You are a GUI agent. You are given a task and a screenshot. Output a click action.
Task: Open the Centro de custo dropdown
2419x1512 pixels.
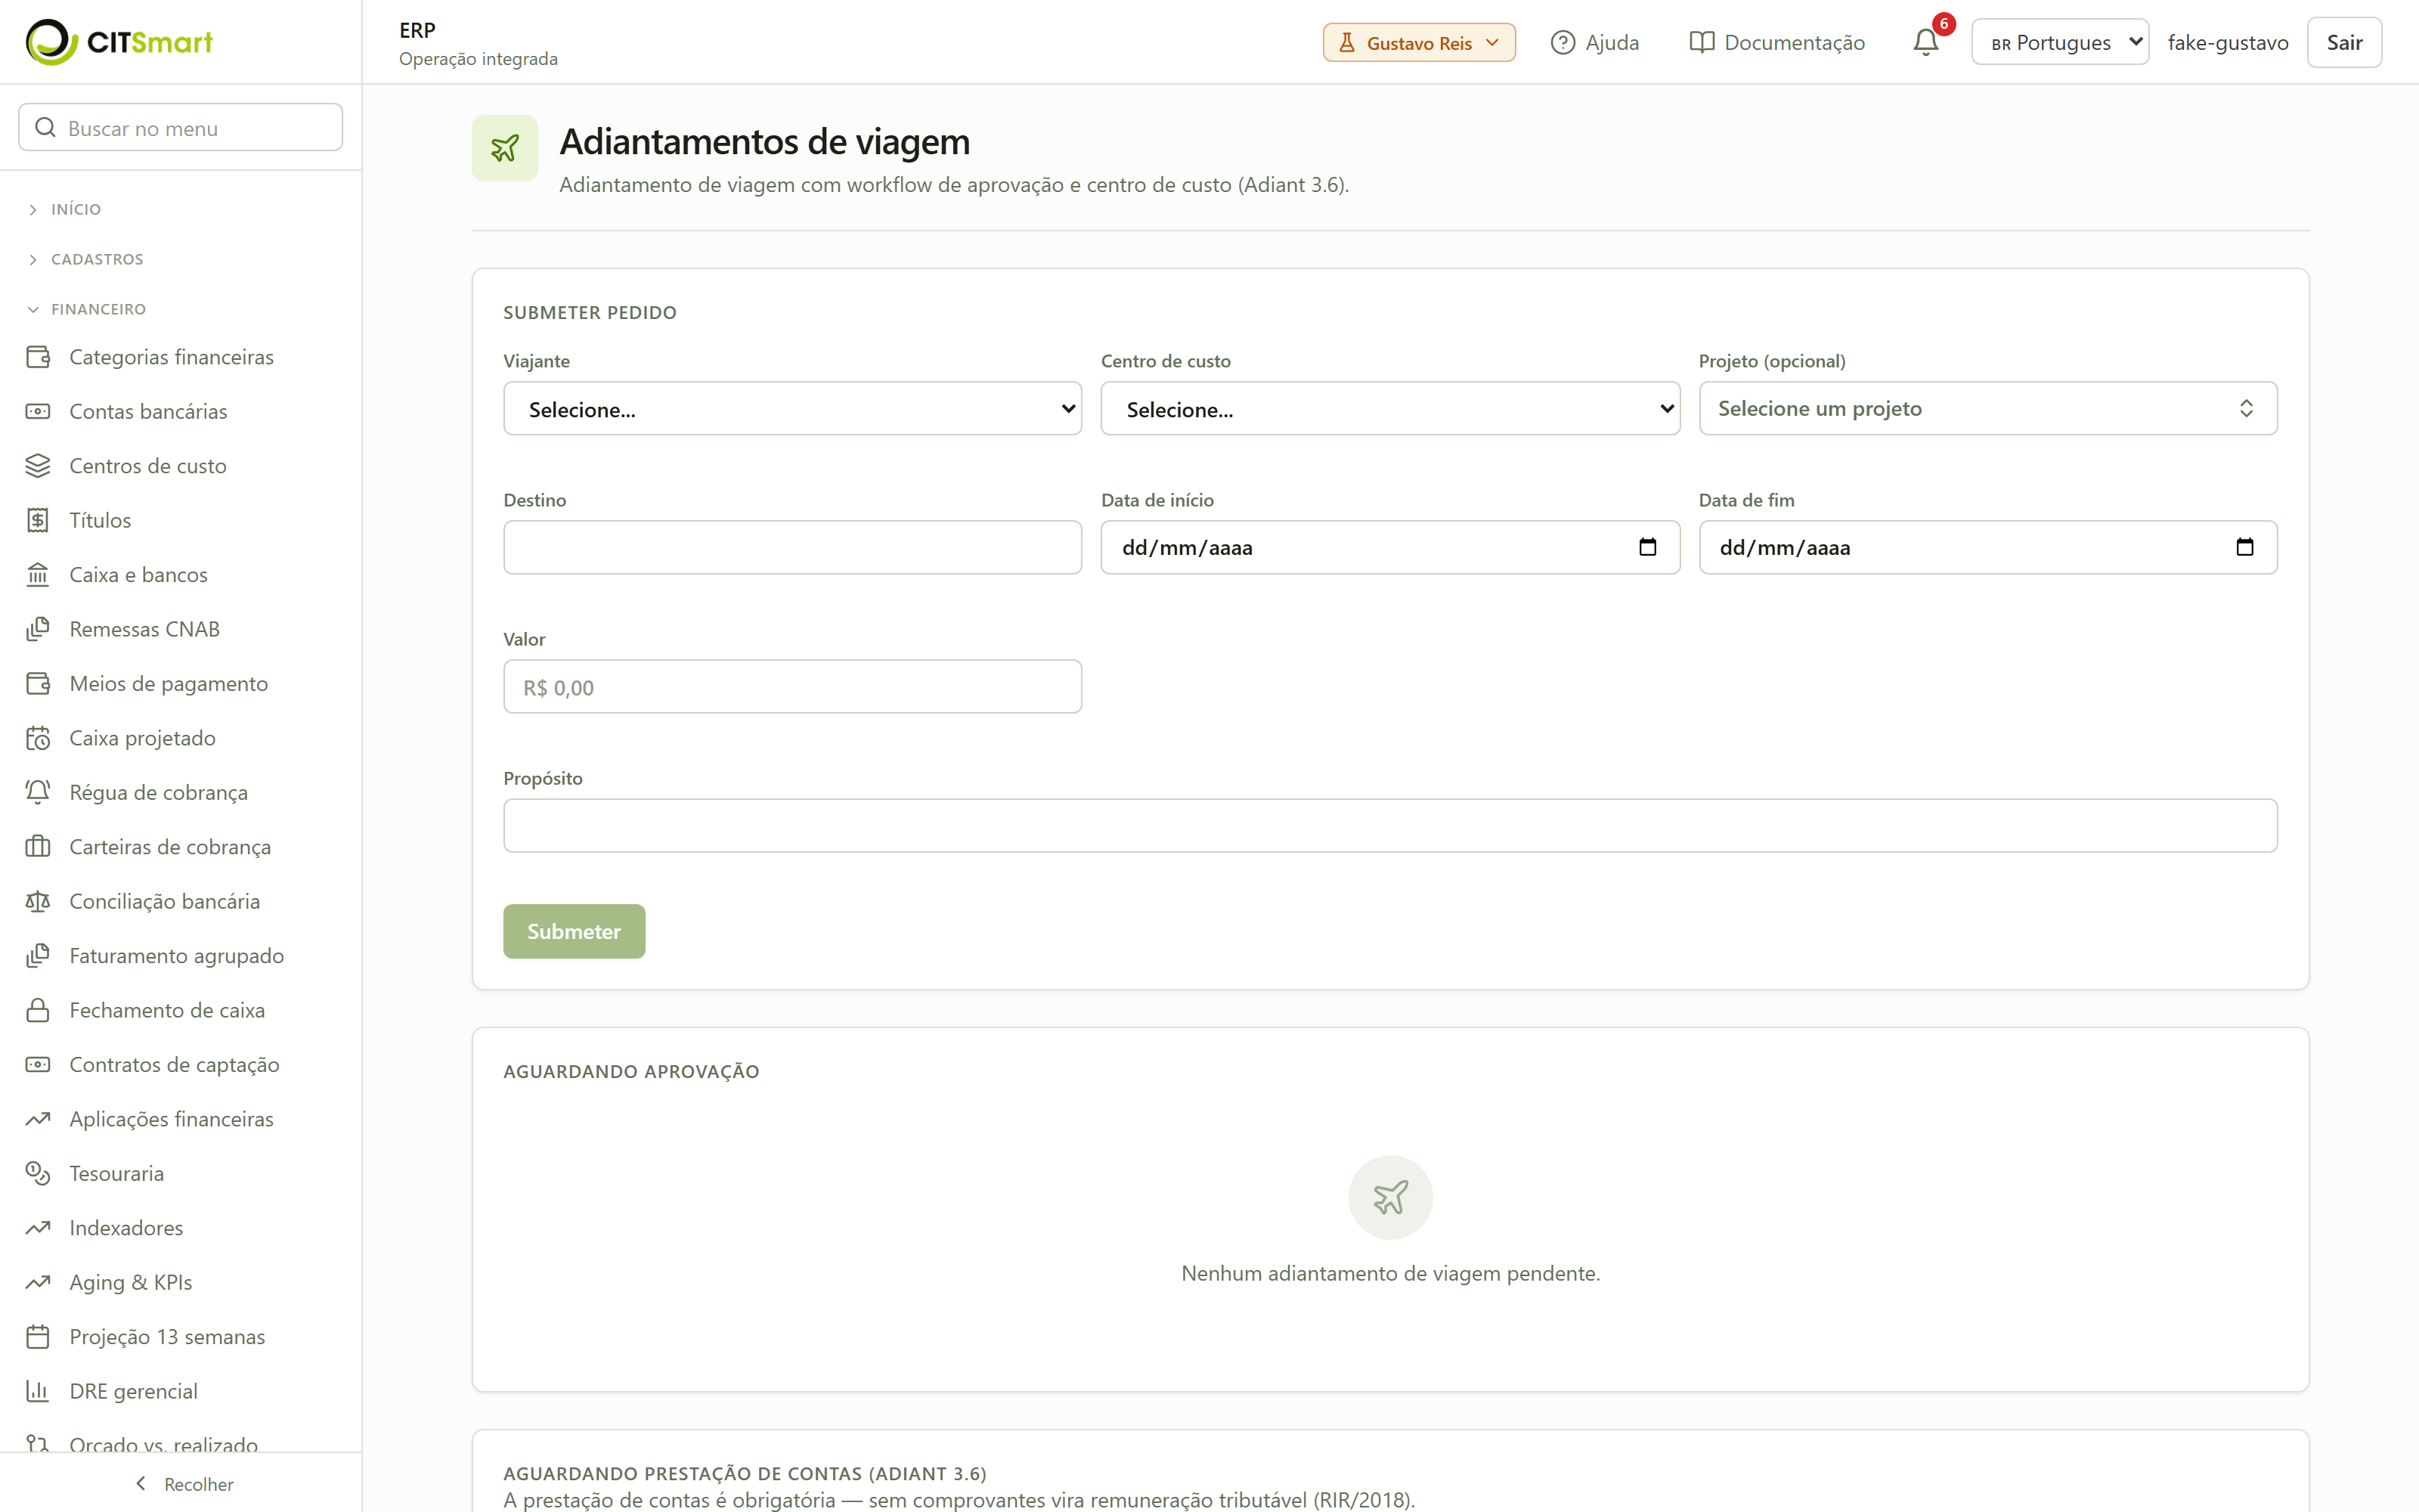(x=1389, y=408)
